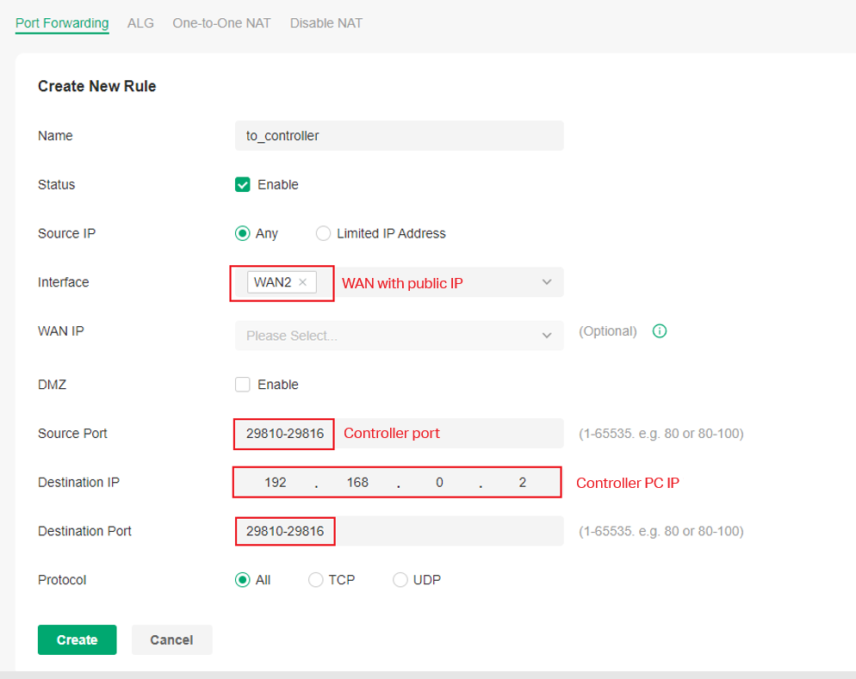Disable the Status Enable checkbox
Image resolution: width=856 pixels, height=679 pixels.
click(243, 184)
